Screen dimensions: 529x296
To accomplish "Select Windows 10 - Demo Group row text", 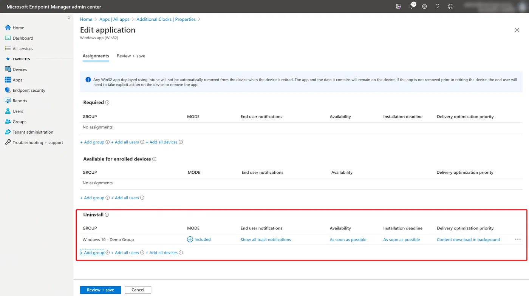I will [x=108, y=239].
